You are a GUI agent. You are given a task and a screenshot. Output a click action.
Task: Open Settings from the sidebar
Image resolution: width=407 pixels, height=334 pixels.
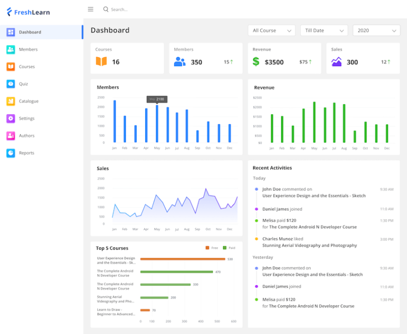(x=41, y=118)
